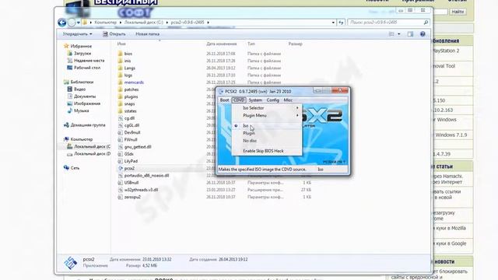Toggle Enable Skip BIOS Hack
The width and height of the screenshot is (498, 280).
(x=267, y=151)
